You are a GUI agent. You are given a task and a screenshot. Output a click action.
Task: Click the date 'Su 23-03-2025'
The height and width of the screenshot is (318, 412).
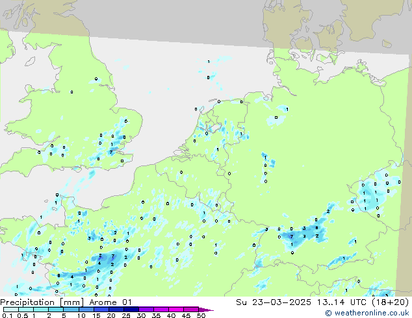274,302
